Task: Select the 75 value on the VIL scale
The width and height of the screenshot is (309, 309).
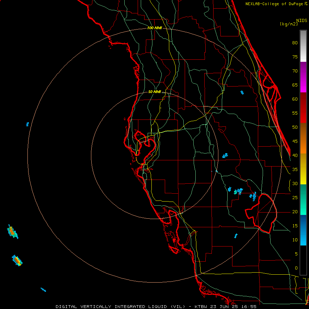Action: point(295,57)
